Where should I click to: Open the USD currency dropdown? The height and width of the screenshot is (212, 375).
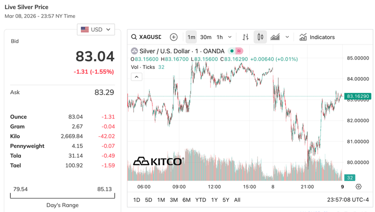96,30
